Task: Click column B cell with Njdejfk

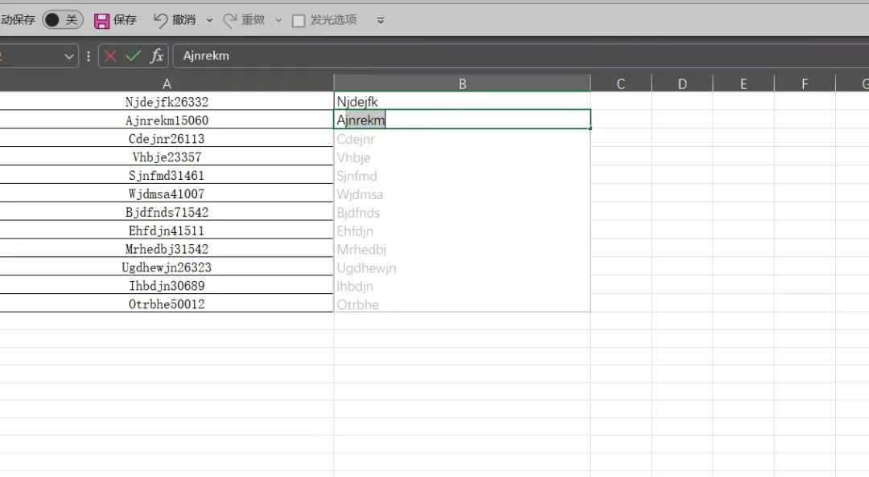Action: point(462,101)
